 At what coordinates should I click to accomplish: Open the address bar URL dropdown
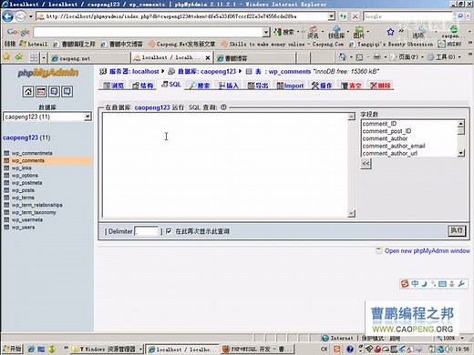tap(332, 16)
